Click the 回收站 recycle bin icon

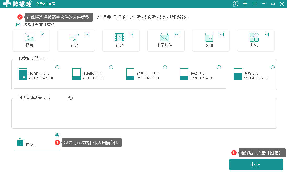click(20, 142)
